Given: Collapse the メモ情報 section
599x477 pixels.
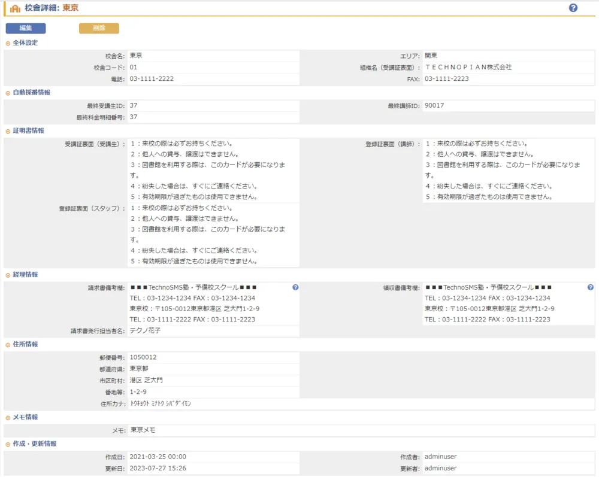Looking at the screenshot, I should tap(8, 418).
